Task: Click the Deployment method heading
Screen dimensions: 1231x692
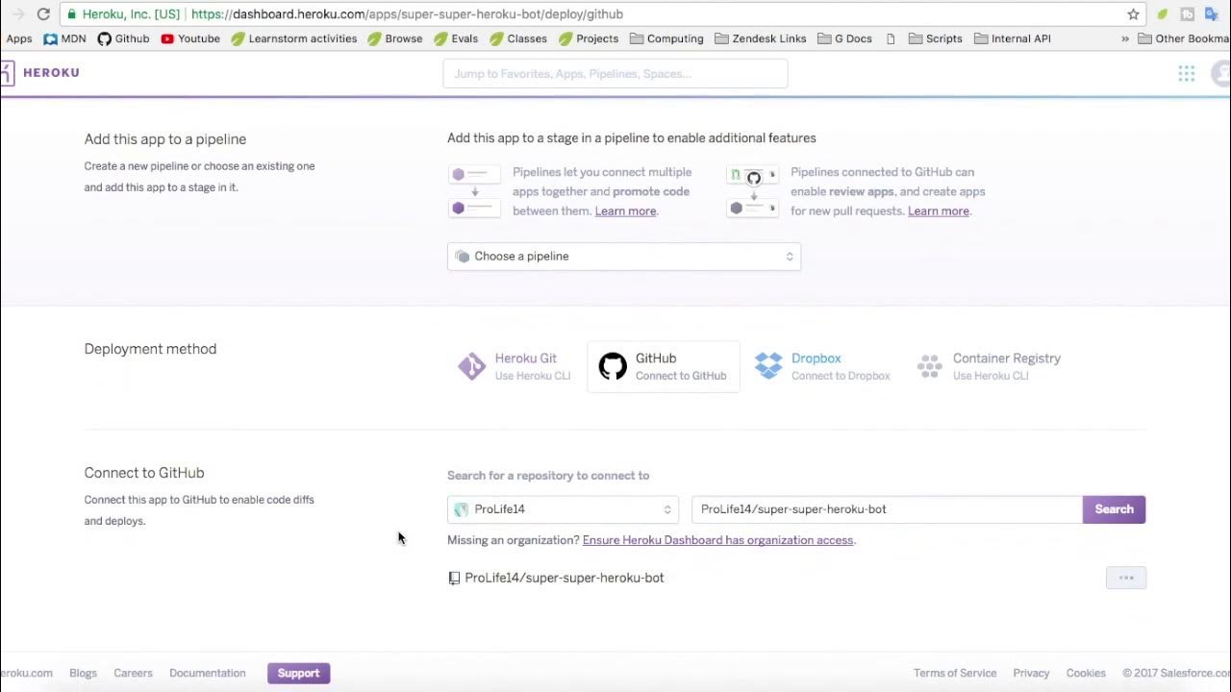Action: coord(150,349)
